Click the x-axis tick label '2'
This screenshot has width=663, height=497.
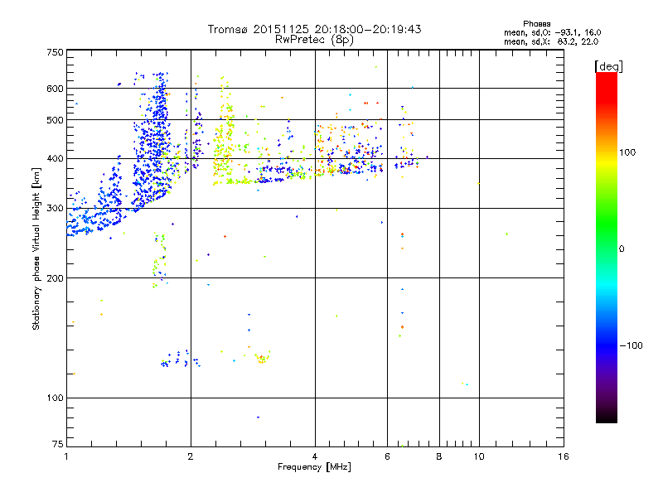tap(191, 456)
